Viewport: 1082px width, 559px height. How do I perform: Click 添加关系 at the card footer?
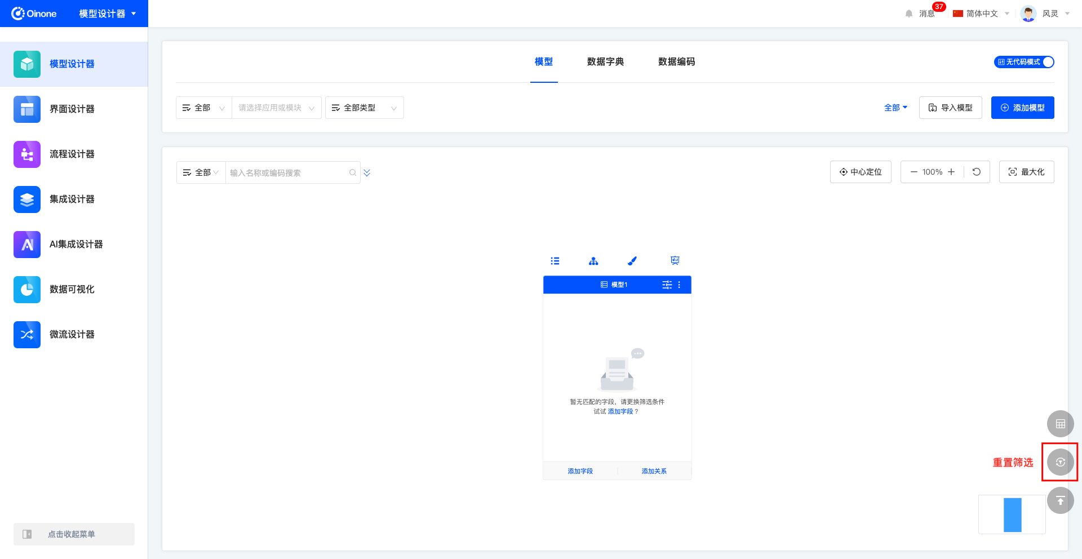pyautogui.click(x=654, y=471)
